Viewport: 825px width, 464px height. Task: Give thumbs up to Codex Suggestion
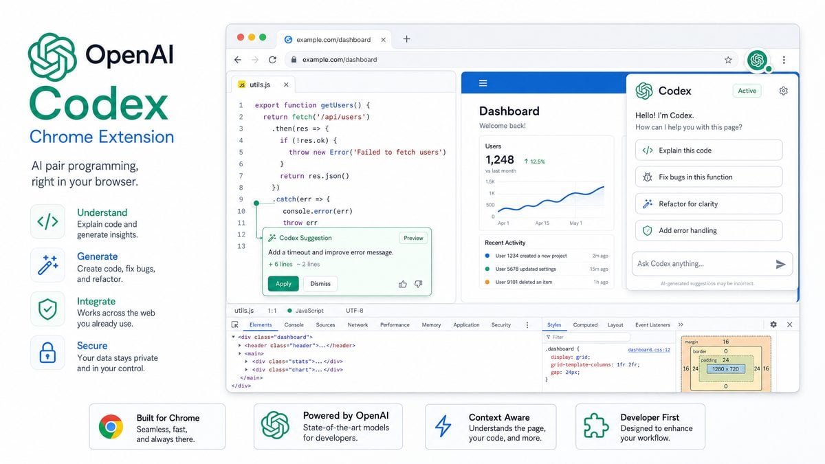(403, 283)
